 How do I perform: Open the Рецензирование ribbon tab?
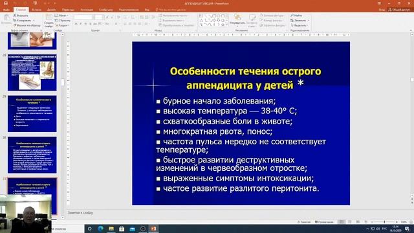129,10
